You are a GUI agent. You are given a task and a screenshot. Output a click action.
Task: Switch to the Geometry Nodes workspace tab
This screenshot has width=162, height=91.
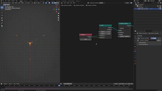coord(71,1)
